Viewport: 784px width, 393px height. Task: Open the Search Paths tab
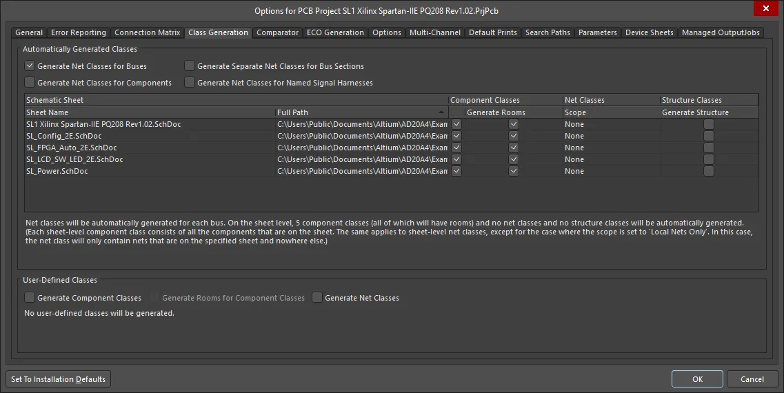(547, 32)
